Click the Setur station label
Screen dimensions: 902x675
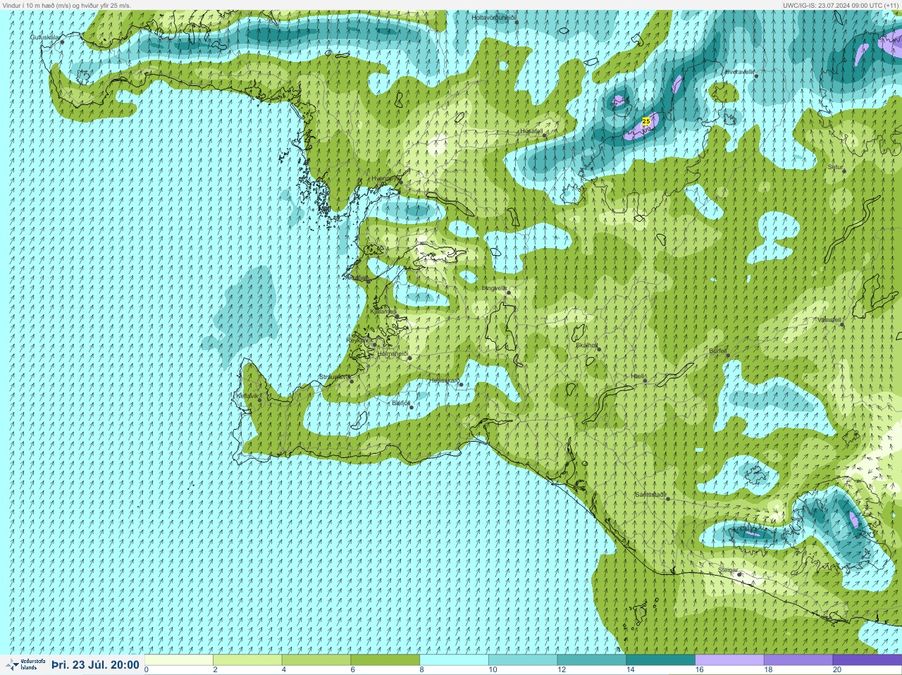[x=835, y=167]
